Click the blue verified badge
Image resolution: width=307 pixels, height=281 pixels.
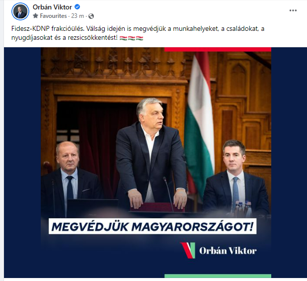(x=77, y=7)
